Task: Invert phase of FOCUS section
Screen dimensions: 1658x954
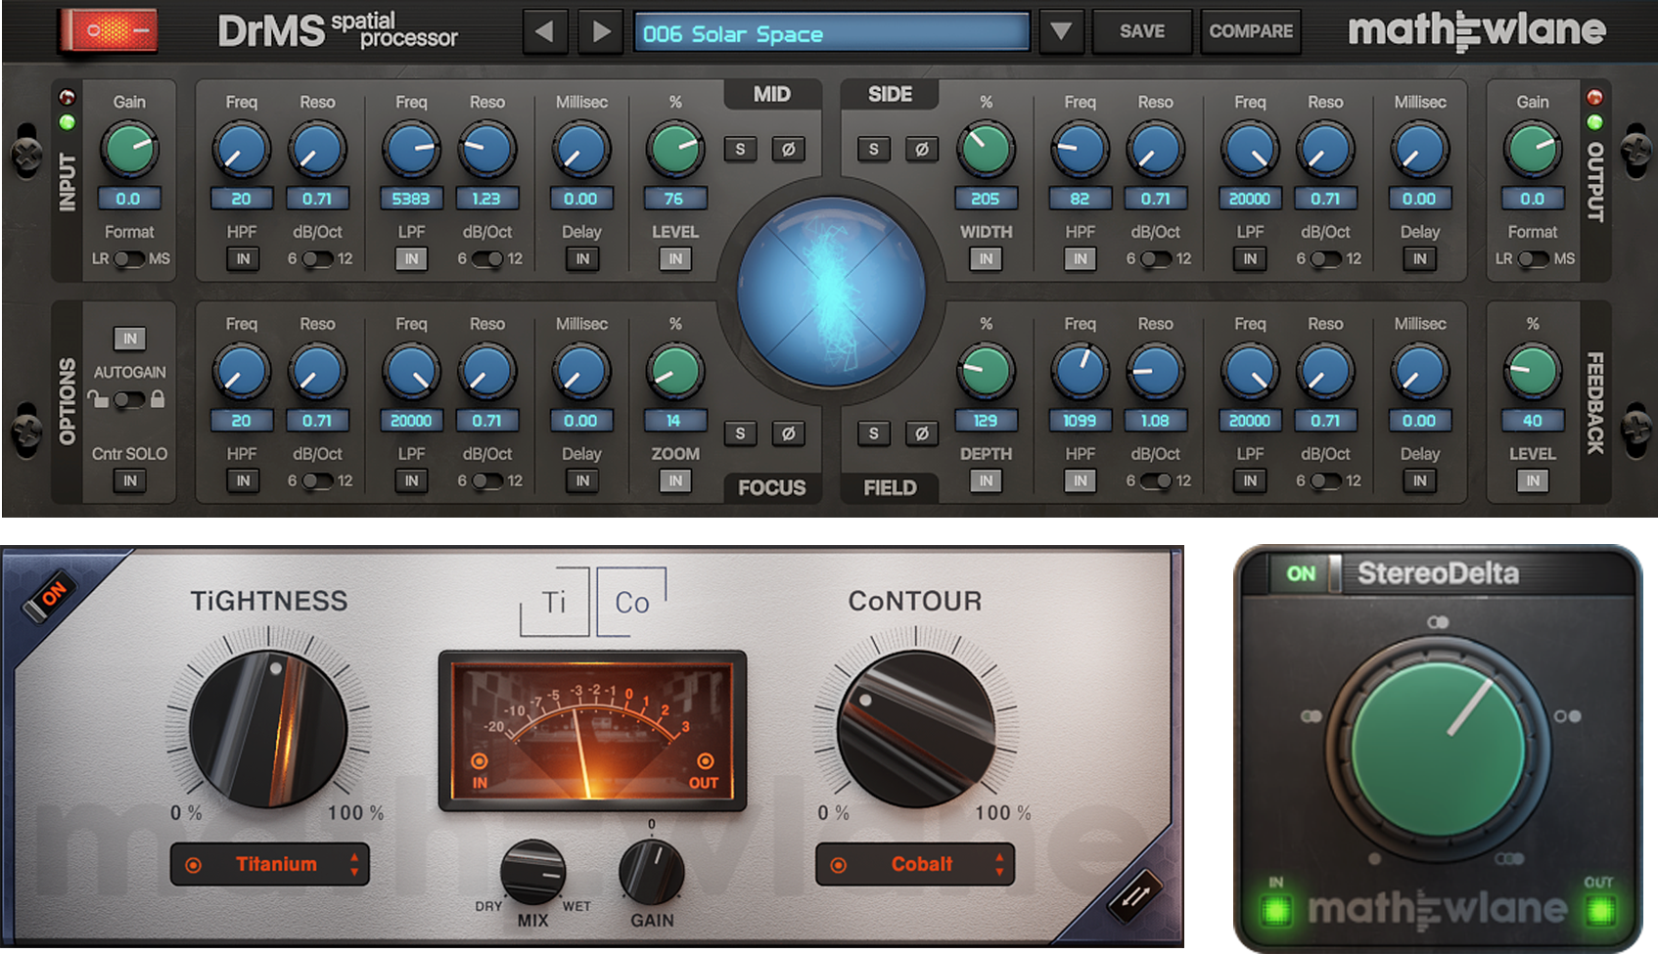Action: 788,433
